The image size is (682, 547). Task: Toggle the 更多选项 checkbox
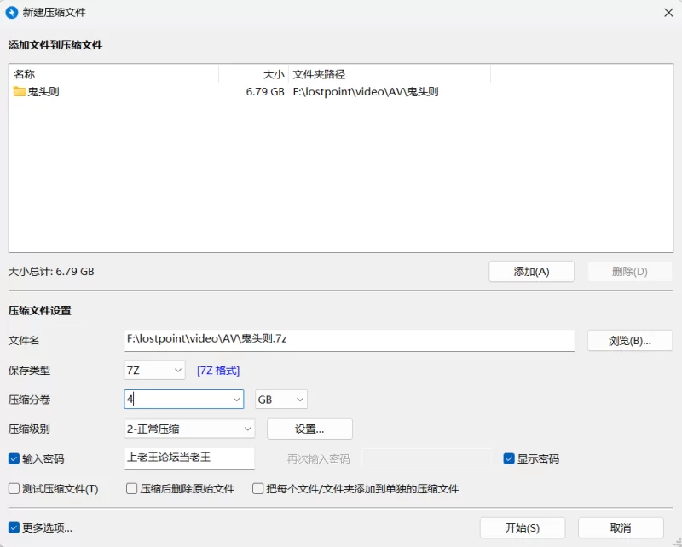click(14, 527)
